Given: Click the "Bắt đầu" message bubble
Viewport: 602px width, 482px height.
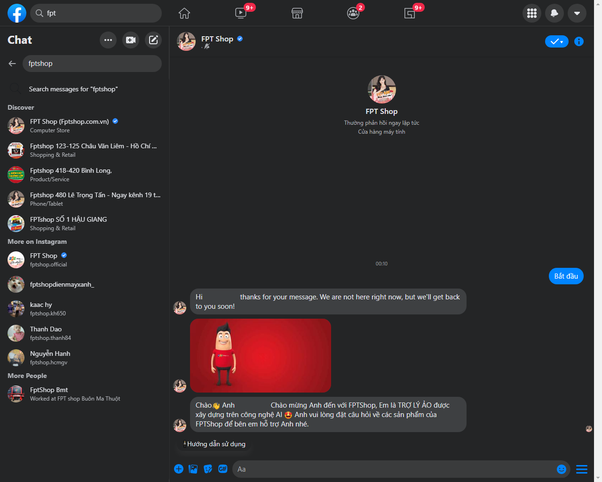Looking at the screenshot, I should (566, 276).
